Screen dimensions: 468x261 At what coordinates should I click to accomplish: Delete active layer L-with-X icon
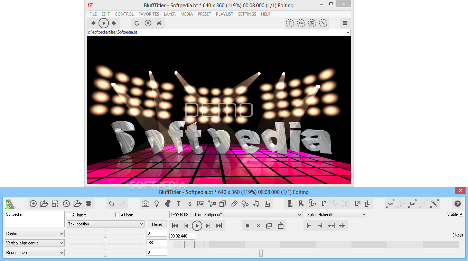(358, 204)
